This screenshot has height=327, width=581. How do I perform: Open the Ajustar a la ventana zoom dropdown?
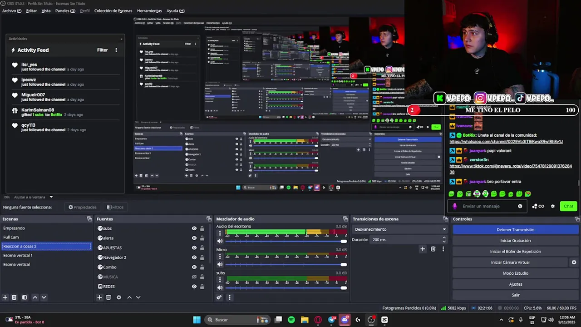[x=34, y=197]
